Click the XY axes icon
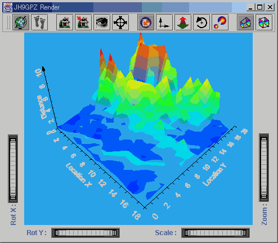 tap(164, 22)
